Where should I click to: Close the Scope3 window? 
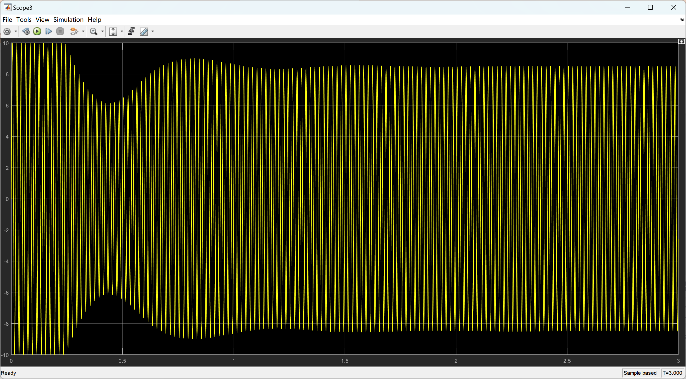pos(673,8)
